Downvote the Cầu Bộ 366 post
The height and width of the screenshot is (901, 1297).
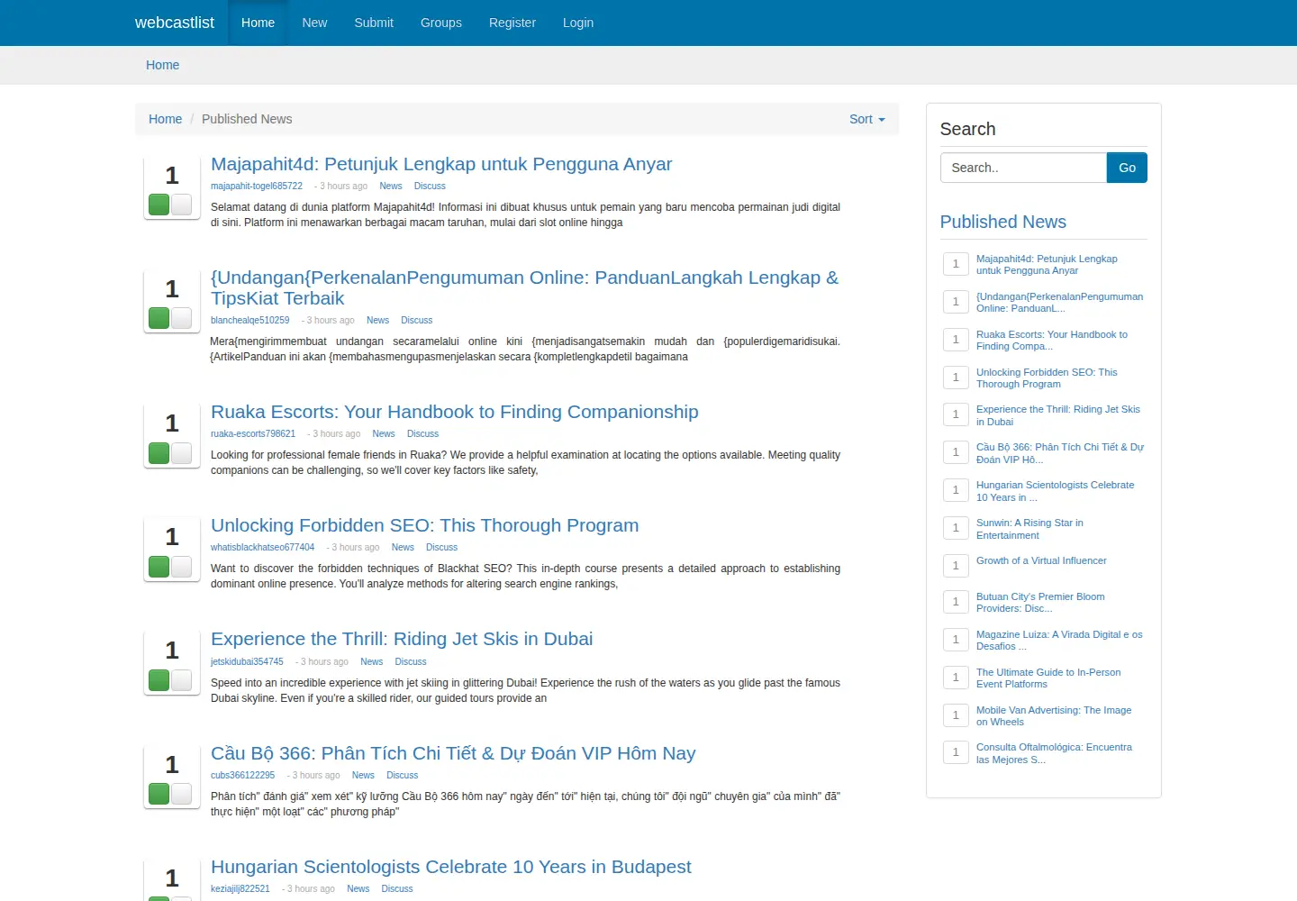tap(182, 794)
